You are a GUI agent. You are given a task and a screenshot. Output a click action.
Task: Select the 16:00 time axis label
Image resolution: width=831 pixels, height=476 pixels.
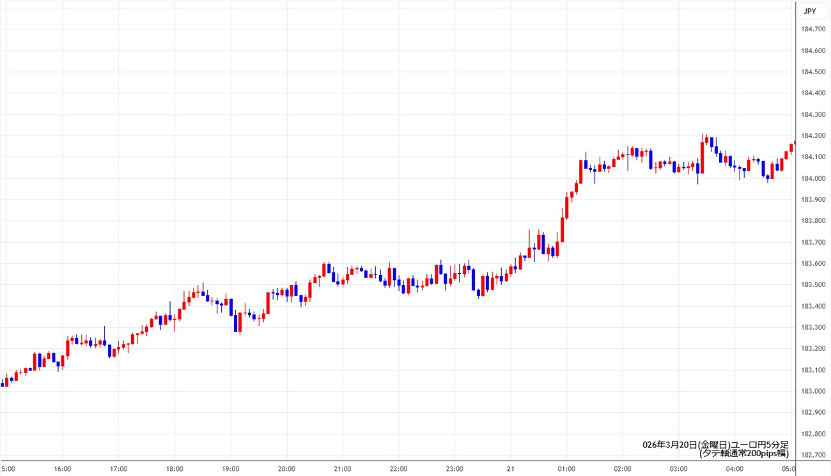62,469
